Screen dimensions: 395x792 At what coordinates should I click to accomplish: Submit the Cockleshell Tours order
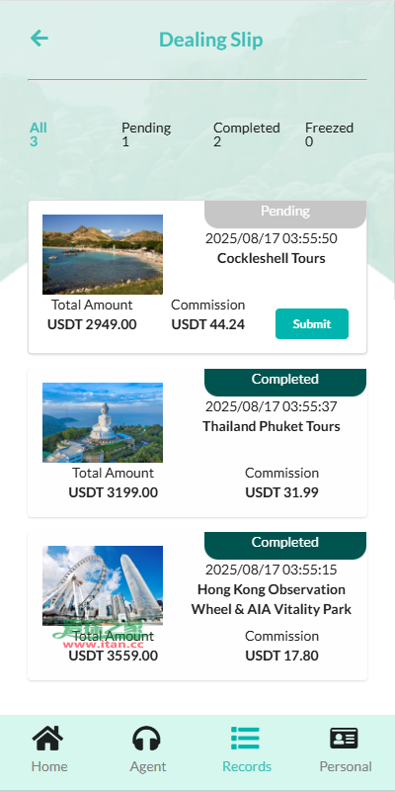pos(312,323)
